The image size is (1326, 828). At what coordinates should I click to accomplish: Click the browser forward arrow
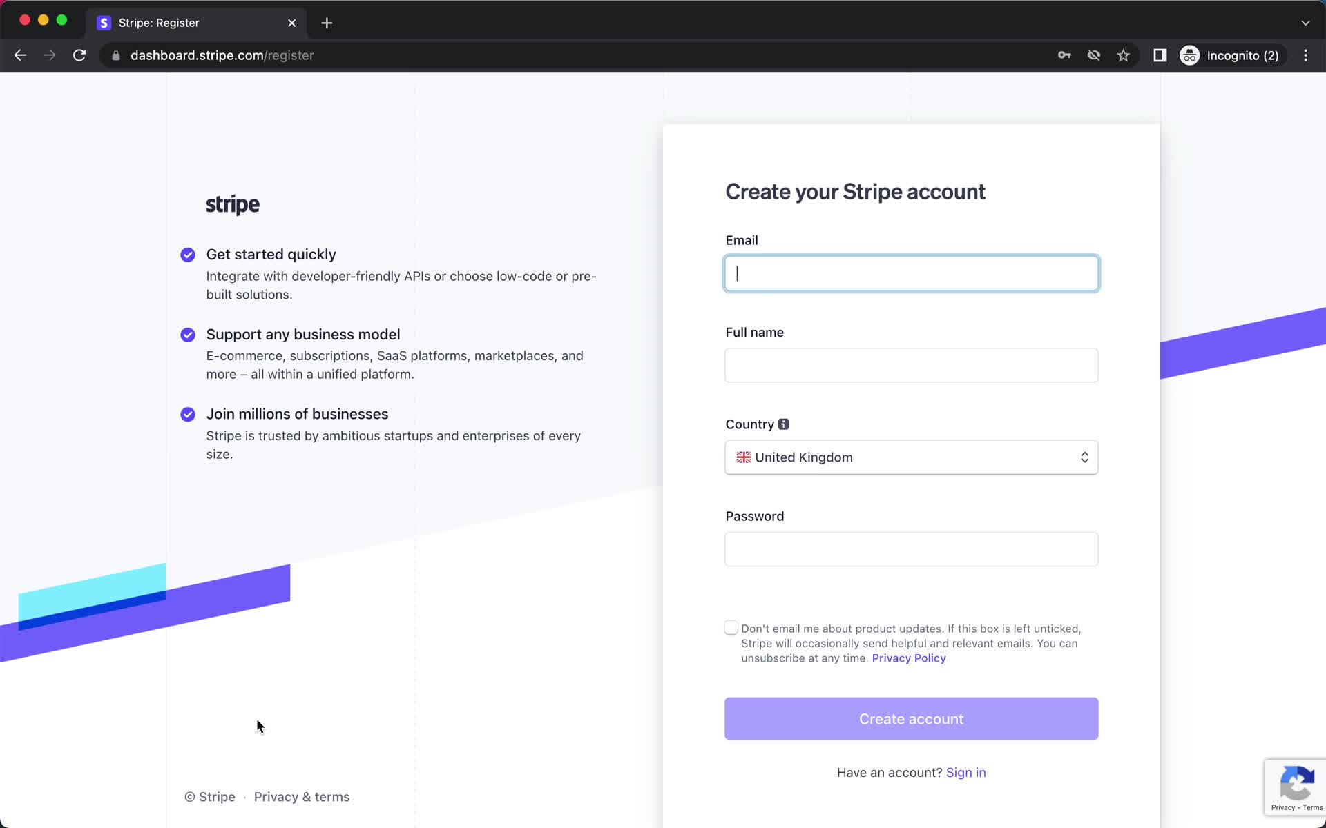tap(50, 55)
